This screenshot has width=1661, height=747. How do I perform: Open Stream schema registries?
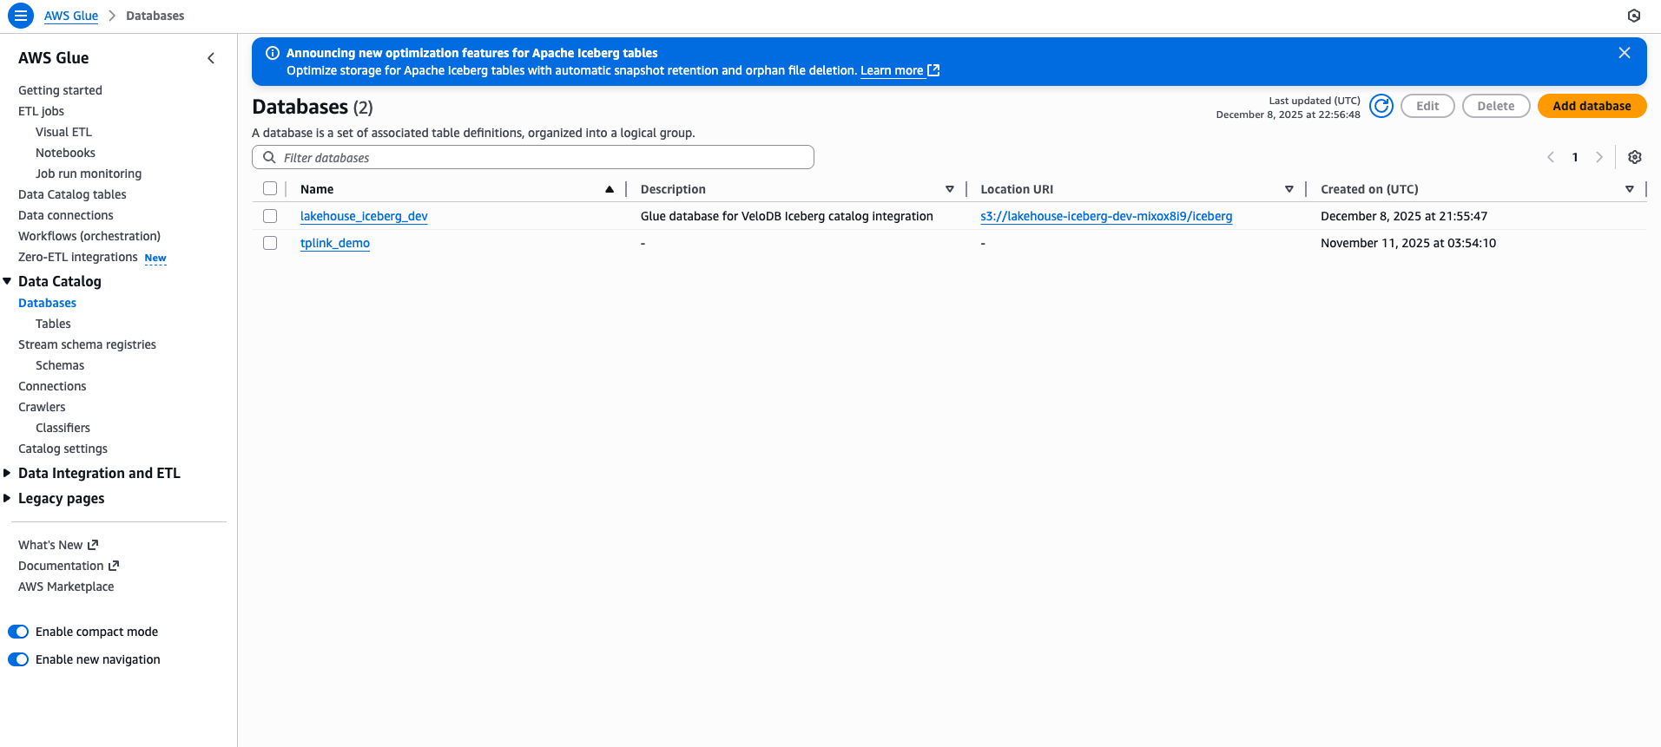click(x=87, y=344)
